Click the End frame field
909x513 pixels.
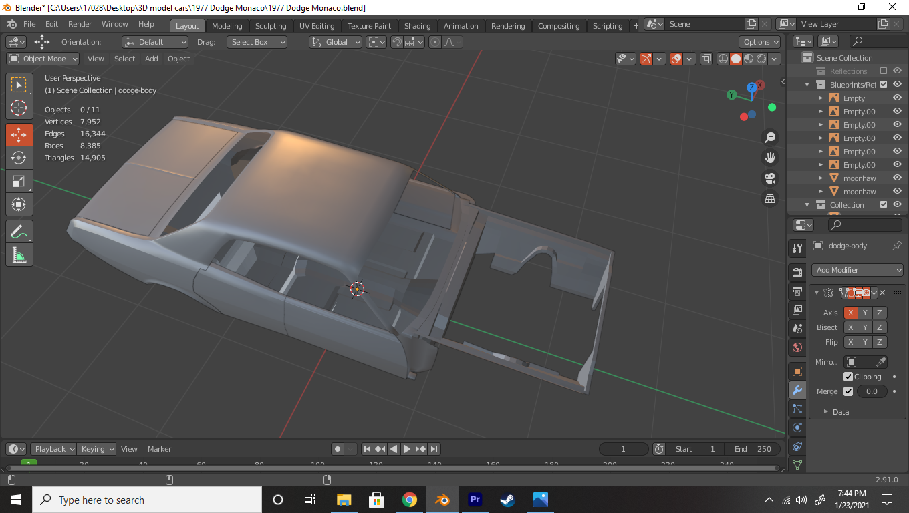click(x=752, y=449)
